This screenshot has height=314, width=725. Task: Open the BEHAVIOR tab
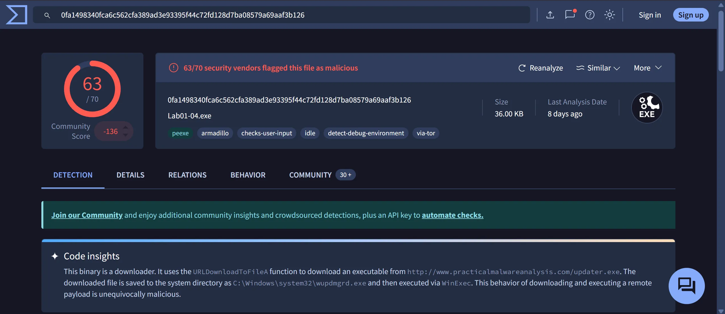pyautogui.click(x=248, y=175)
